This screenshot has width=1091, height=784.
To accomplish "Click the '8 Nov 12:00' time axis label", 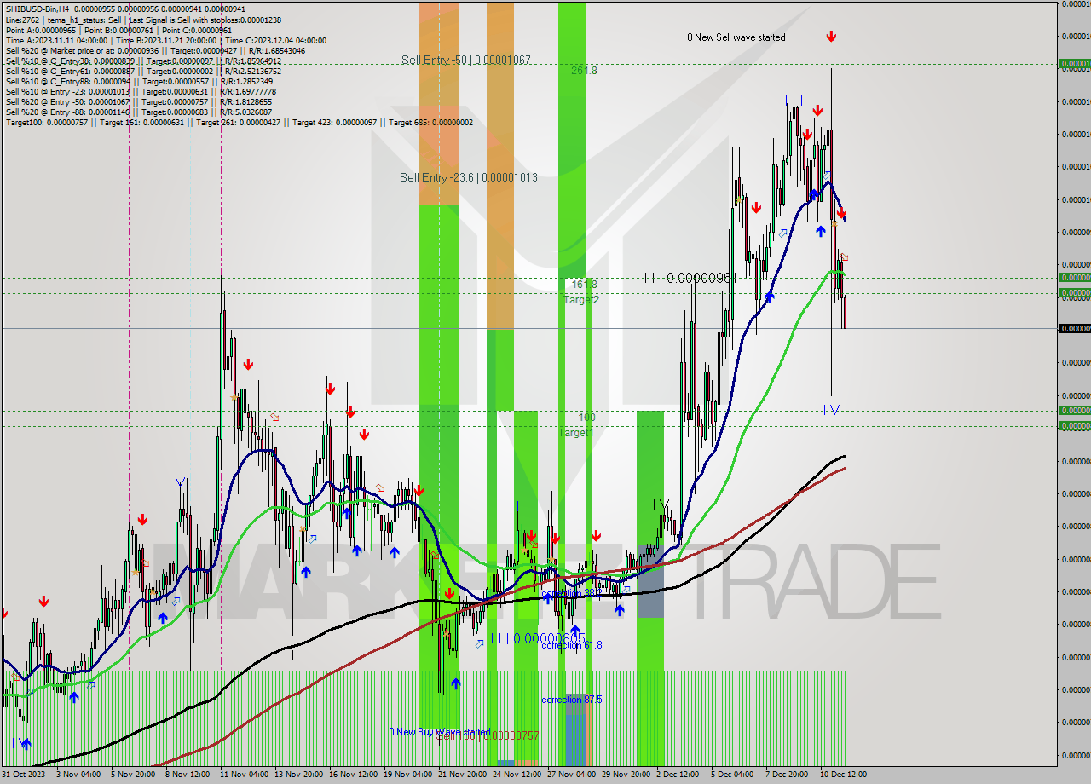I will (x=187, y=775).
